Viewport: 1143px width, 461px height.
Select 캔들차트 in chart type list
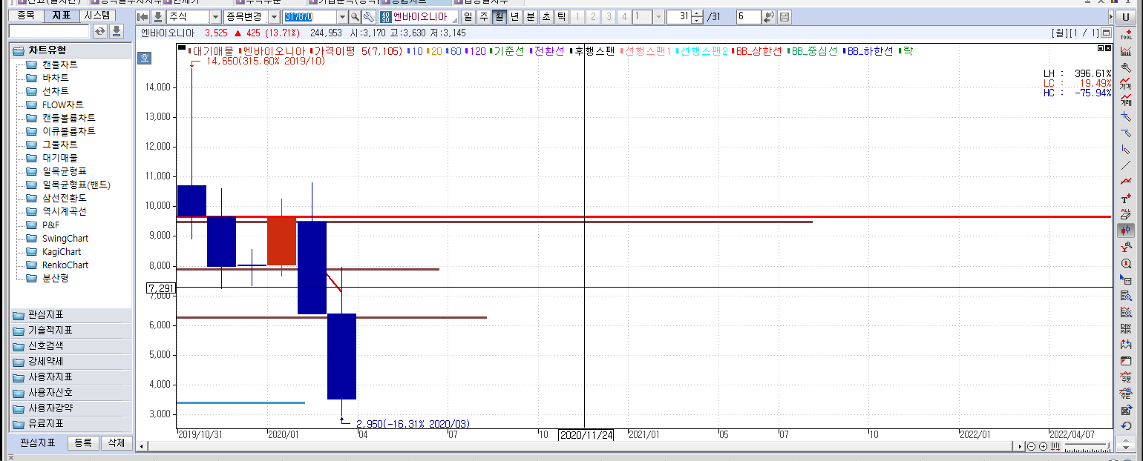point(59,64)
